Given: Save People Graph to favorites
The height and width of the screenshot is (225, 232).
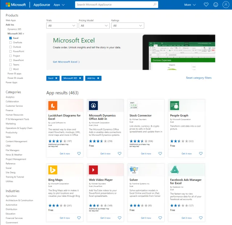Looking at the screenshot, I should 201,154.
